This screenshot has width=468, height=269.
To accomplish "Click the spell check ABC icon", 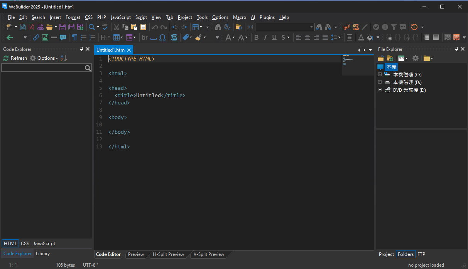I will 105,27.
